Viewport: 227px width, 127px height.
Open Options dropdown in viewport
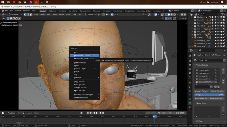click(182, 18)
